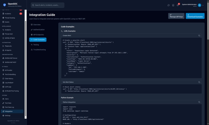This screenshot has height=125, width=209.
Task: Open the Overview guide tab
Action: 36,25
